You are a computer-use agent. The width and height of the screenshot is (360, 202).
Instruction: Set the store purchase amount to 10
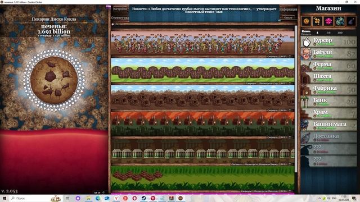tap(328, 33)
